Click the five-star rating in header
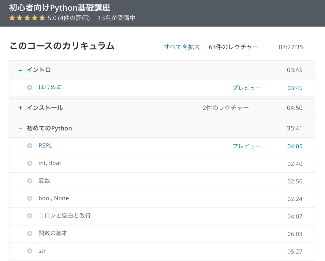This screenshot has width=325, height=261. point(27,18)
